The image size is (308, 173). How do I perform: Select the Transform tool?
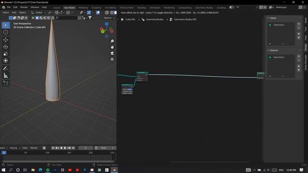click(5, 61)
